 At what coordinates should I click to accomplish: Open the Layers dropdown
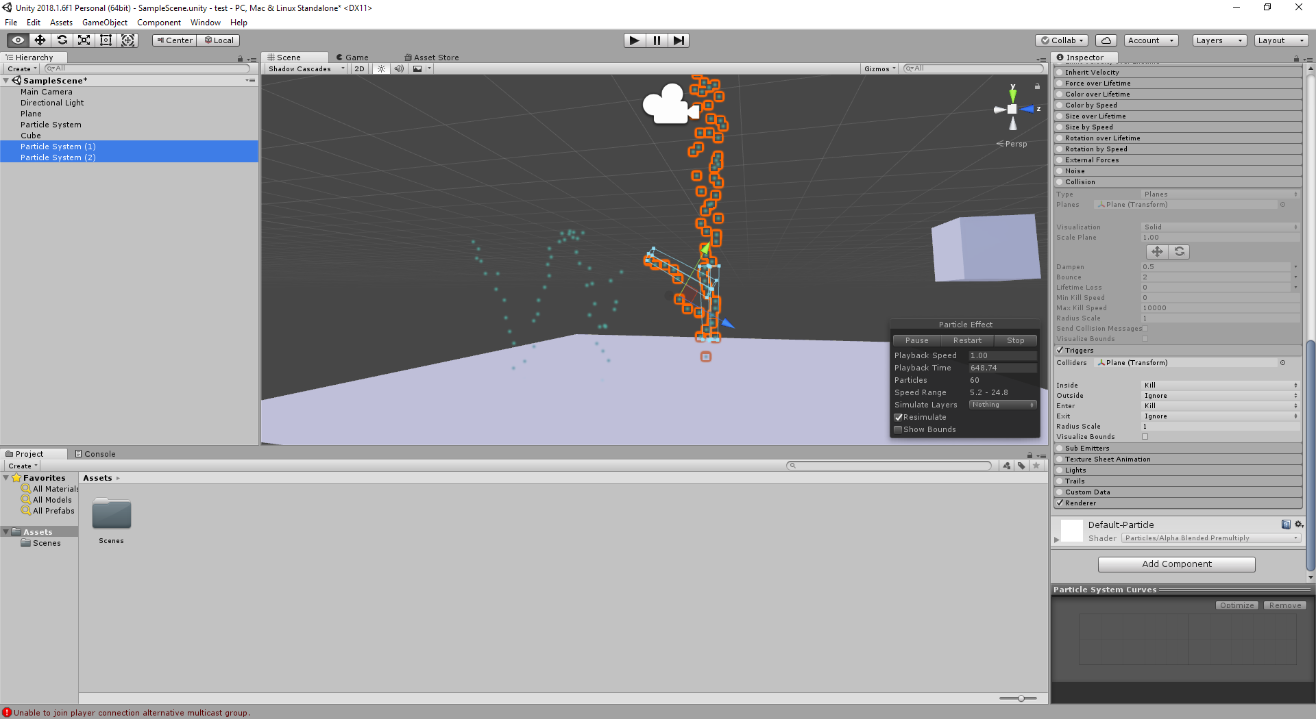[1219, 40]
